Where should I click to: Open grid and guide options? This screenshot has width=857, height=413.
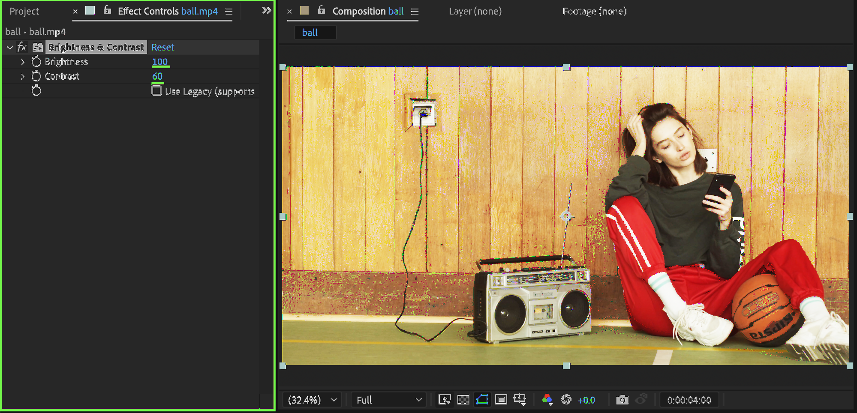pos(520,400)
